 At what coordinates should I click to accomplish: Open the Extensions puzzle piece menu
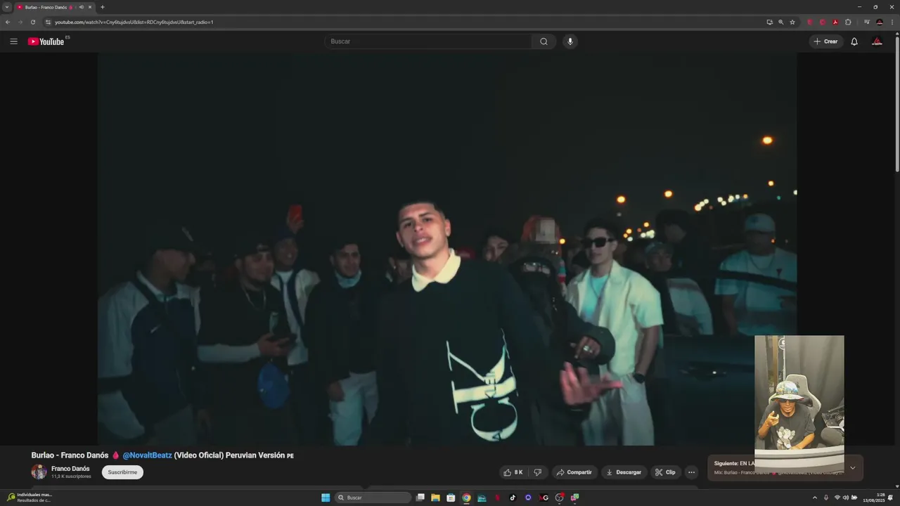coord(848,22)
